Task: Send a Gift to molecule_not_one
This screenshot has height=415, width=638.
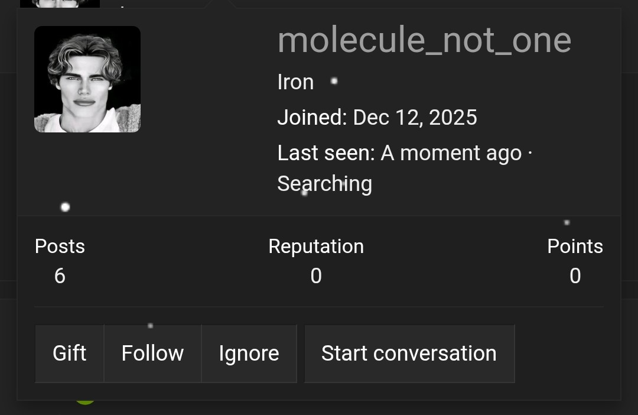Action: point(69,353)
